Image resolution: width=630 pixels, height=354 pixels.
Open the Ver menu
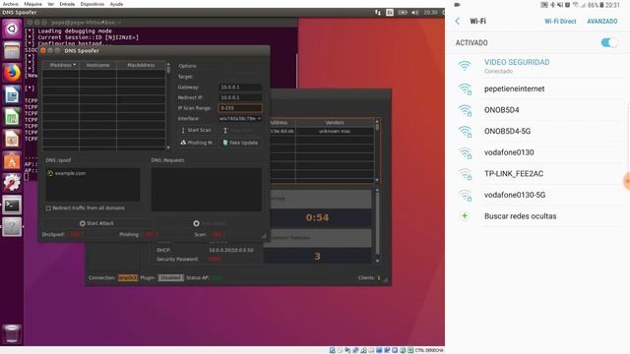point(50,4)
